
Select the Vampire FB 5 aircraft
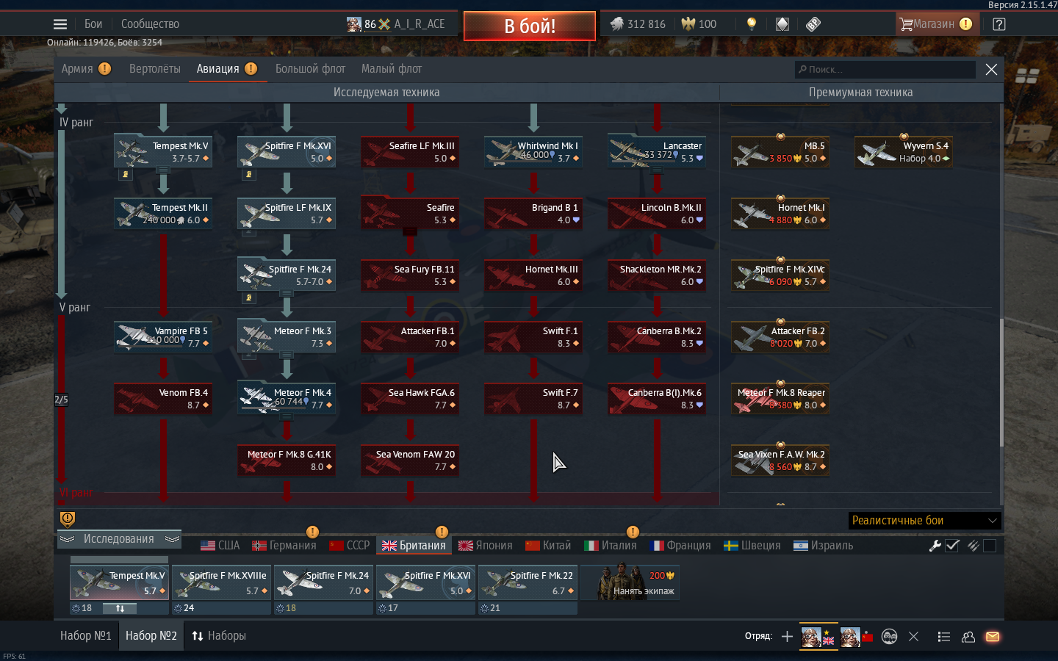click(163, 337)
